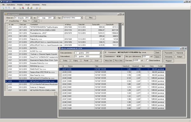This screenshot has width=191, height=122.
Task: Click the Powiel button
Action: (x=86, y=61)
